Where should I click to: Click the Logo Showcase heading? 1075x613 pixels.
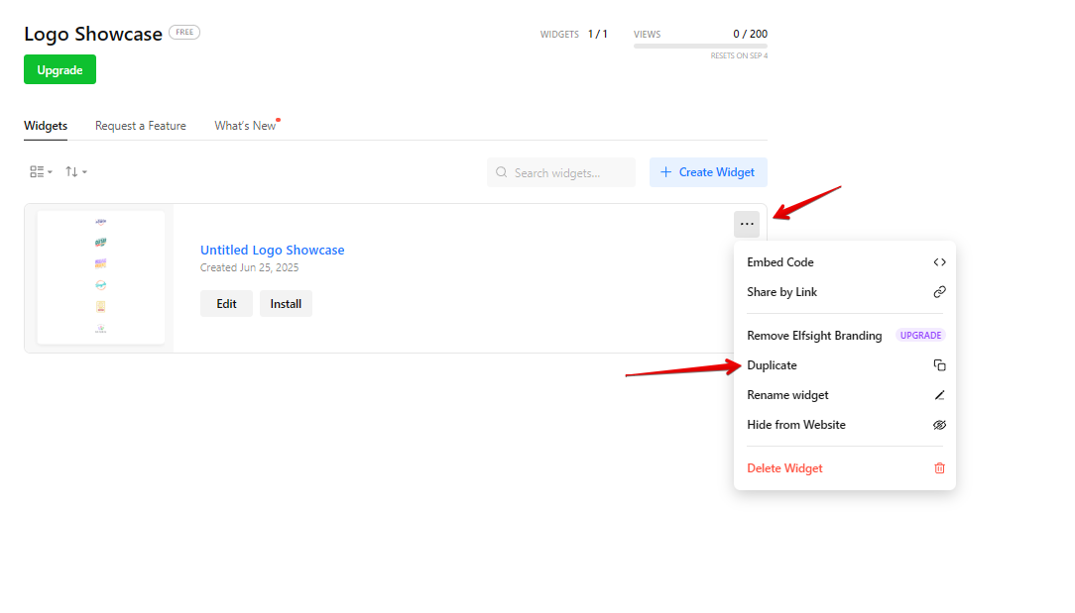(93, 34)
